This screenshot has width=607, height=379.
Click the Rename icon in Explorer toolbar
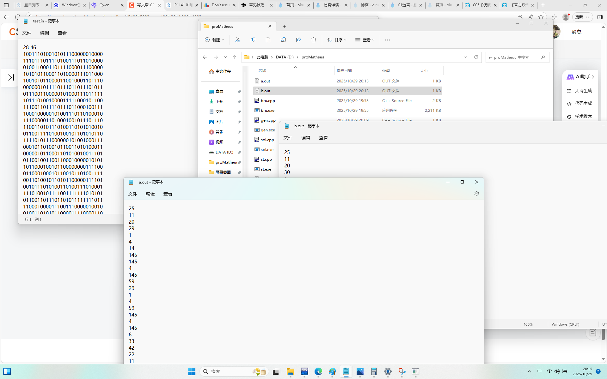[283, 40]
